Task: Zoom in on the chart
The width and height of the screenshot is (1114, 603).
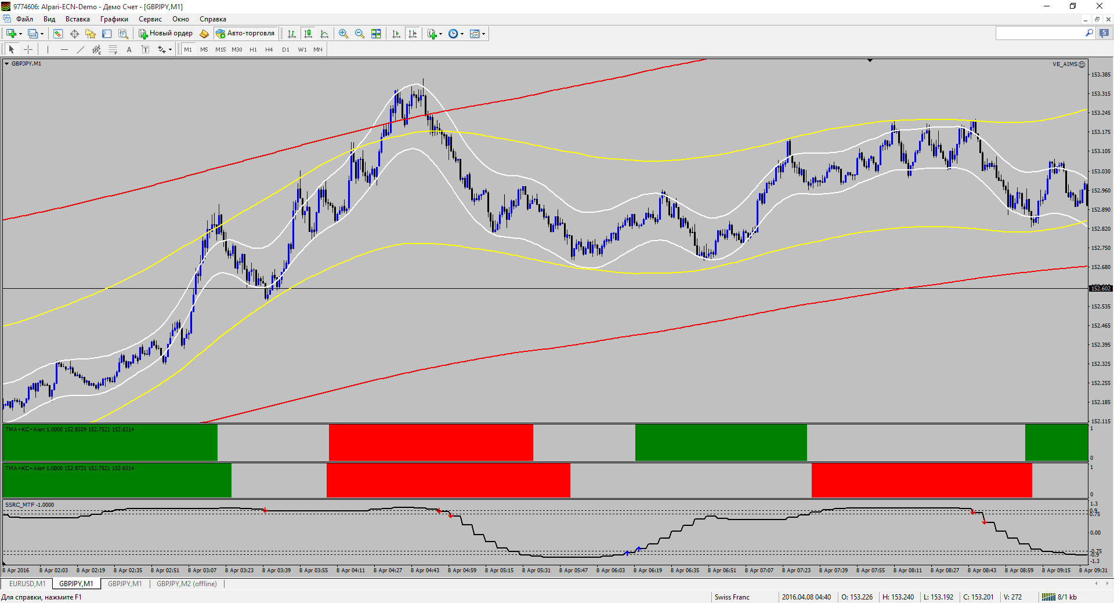Action: 343,34
